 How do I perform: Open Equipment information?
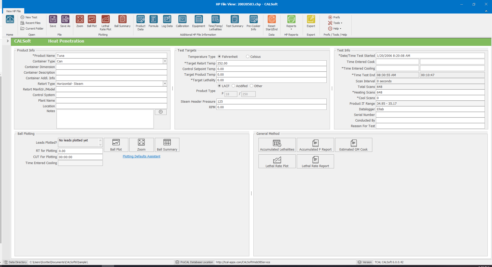[199, 21]
